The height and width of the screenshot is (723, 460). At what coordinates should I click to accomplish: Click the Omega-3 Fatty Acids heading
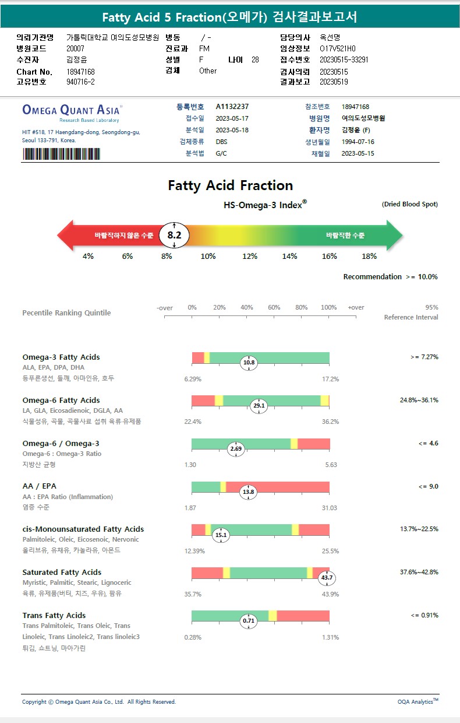61,357
